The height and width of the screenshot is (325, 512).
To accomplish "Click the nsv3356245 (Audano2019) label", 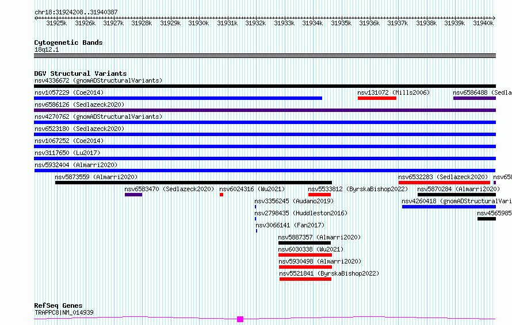I will [294, 201].
